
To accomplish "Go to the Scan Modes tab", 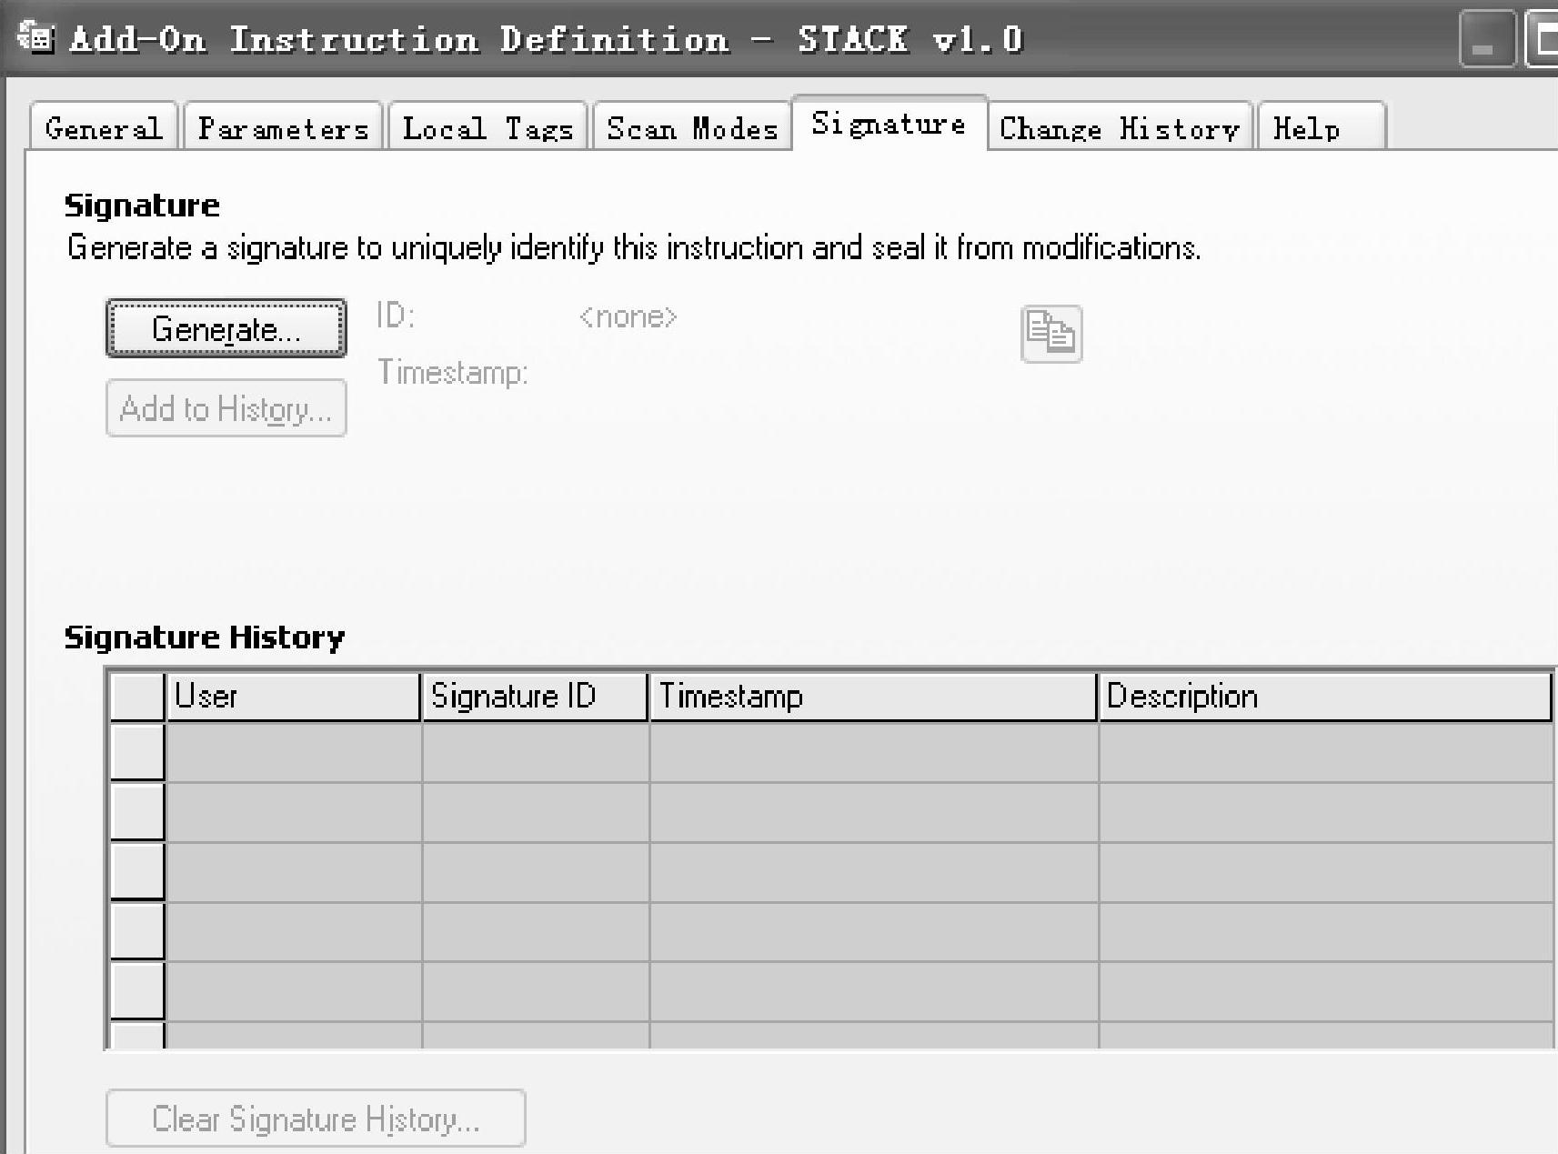I will pyautogui.click(x=691, y=128).
